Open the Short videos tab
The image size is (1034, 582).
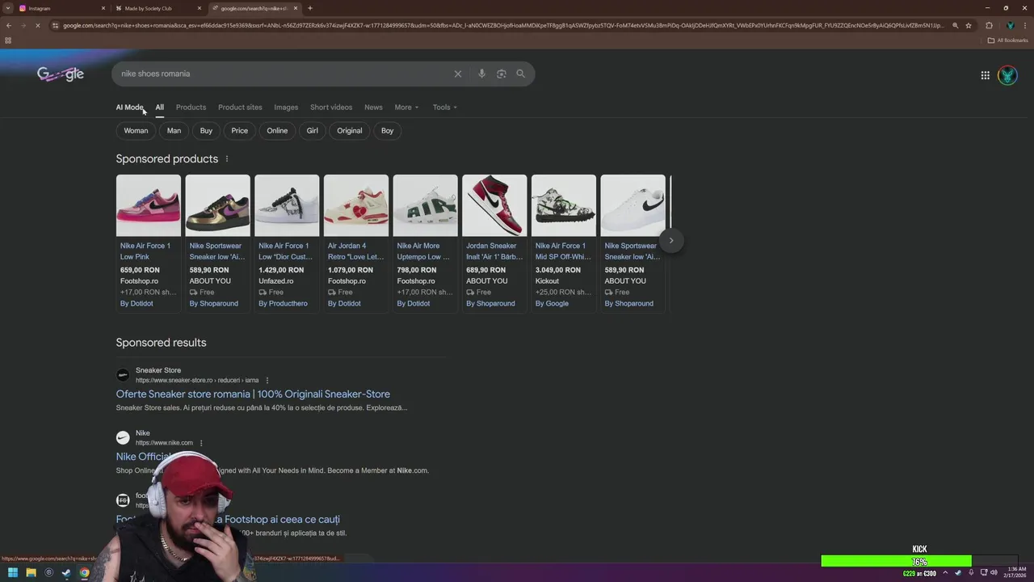(331, 108)
